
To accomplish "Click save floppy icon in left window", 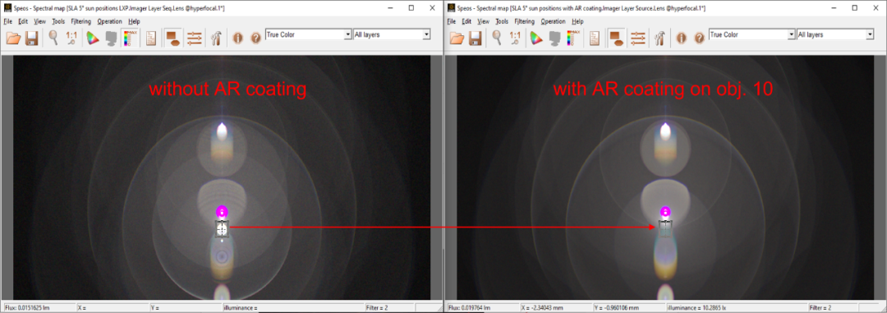I will tap(32, 38).
